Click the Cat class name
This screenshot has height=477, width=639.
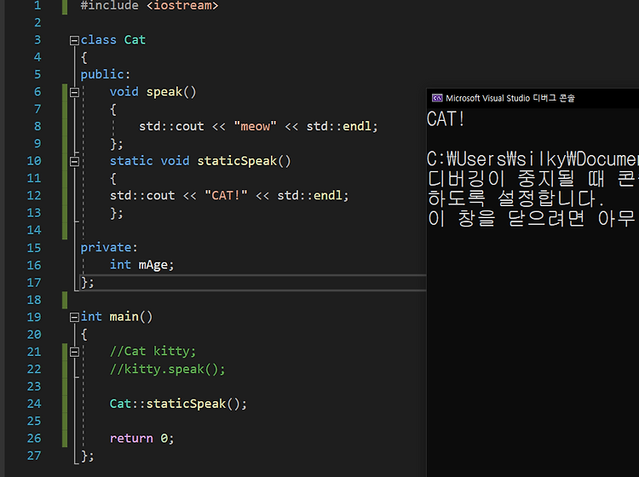(x=135, y=40)
